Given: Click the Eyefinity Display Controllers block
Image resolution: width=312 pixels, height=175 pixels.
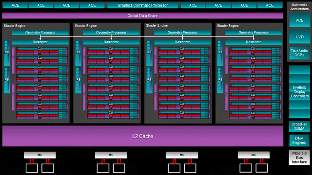Looking at the screenshot, I should tap(299, 92).
